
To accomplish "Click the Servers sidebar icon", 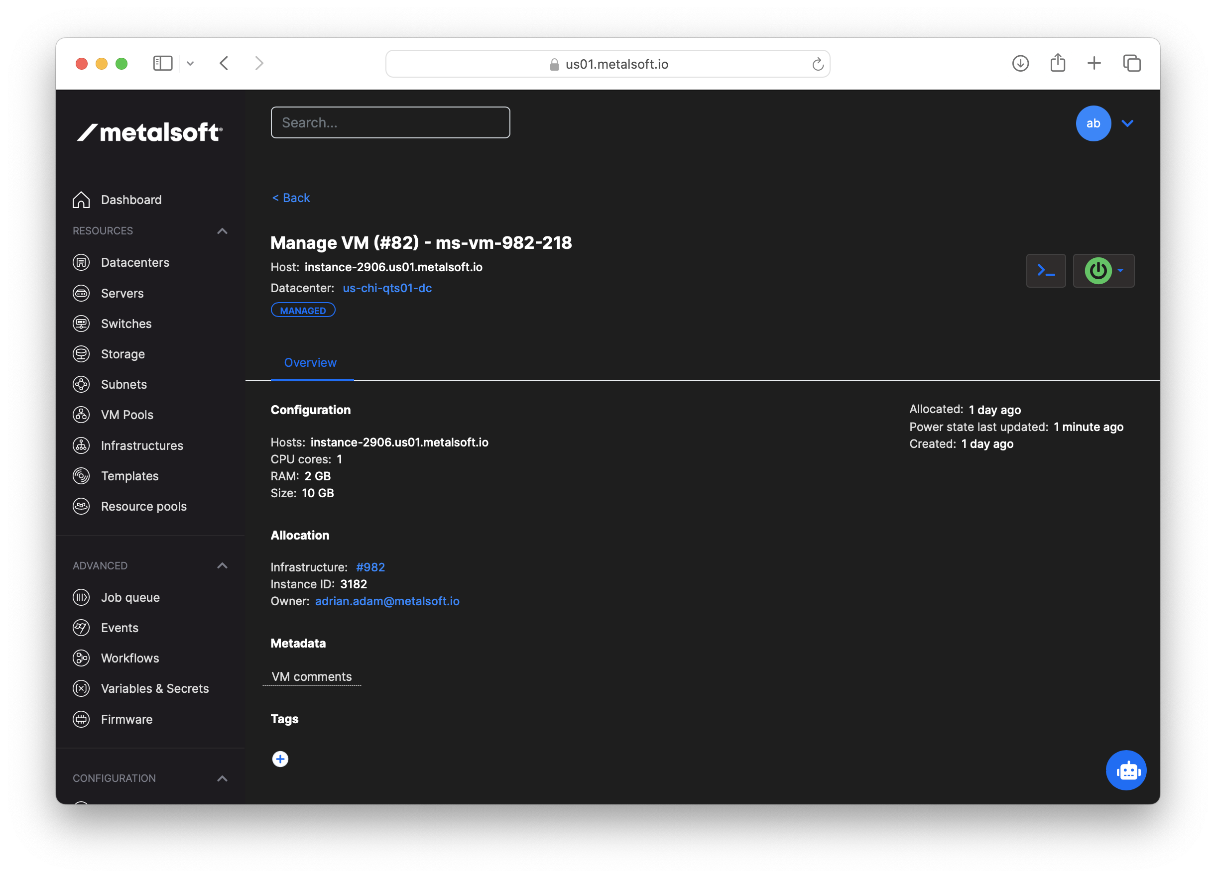I will [x=81, y=293].
